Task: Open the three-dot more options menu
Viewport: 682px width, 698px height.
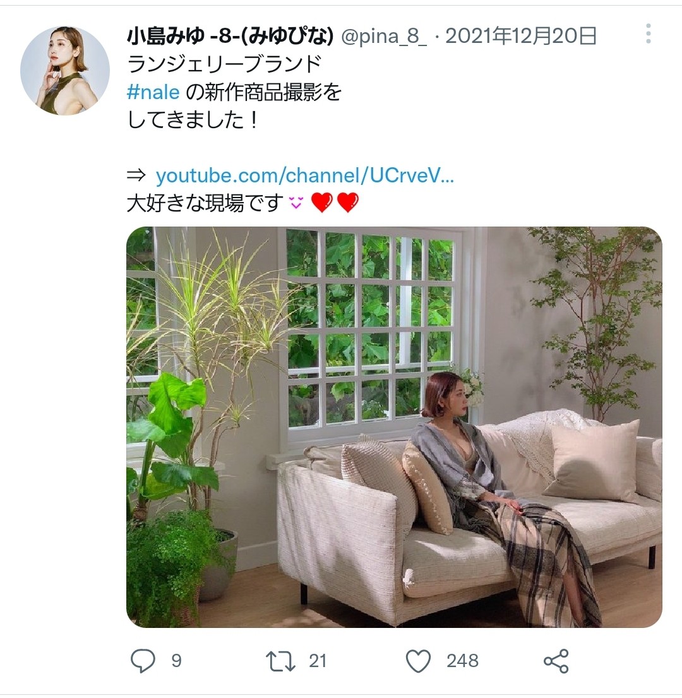Action: tap(648, 34)
